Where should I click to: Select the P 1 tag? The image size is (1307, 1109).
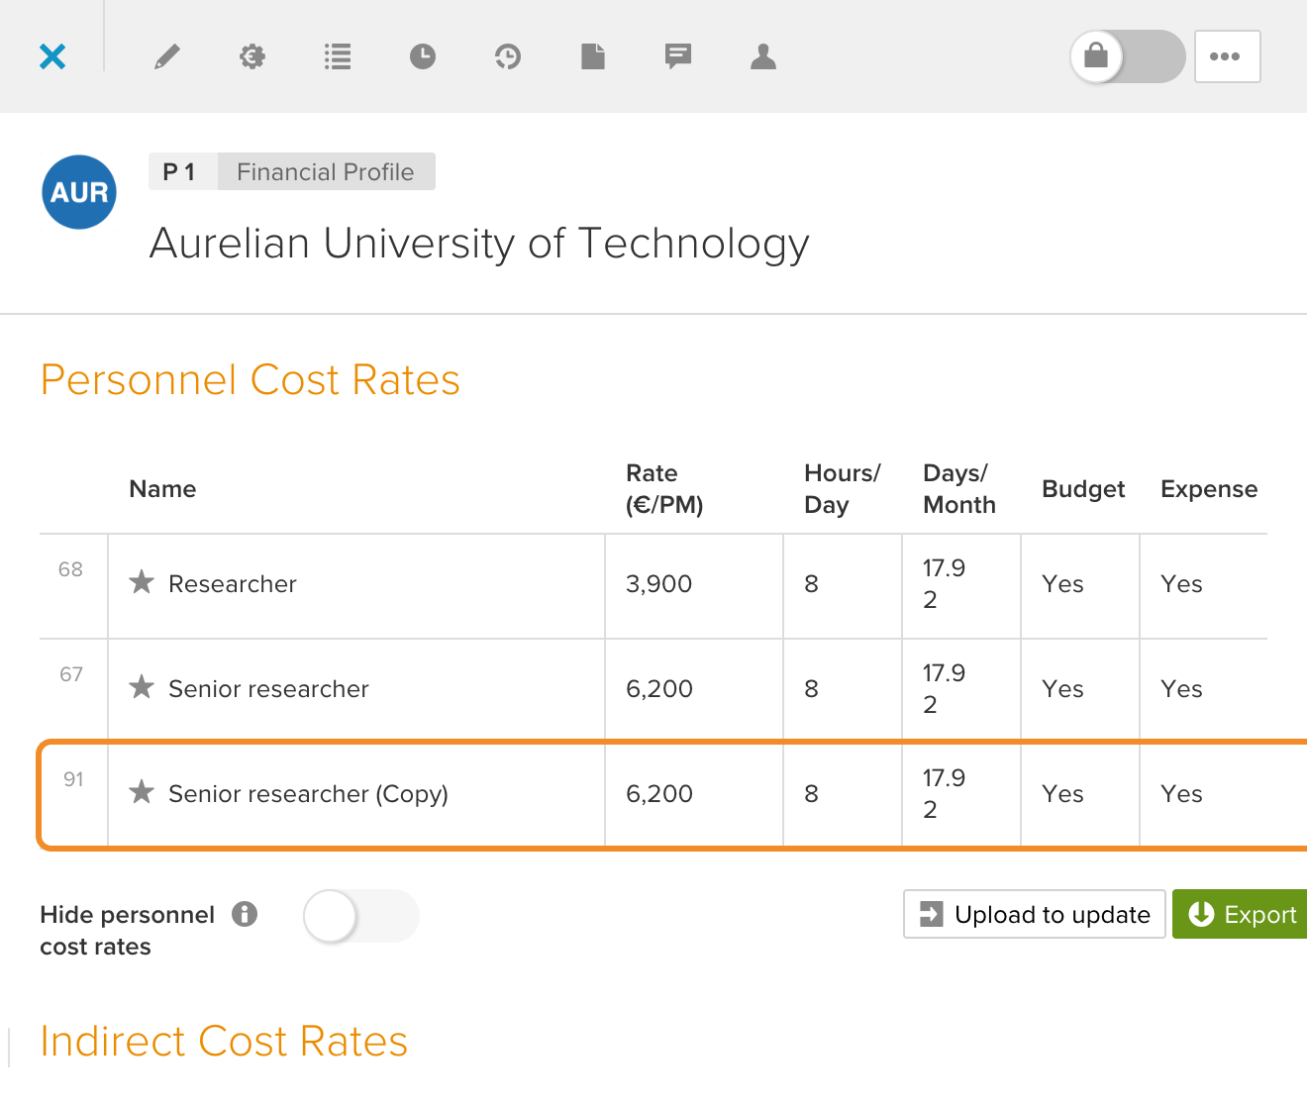(182, 171)
